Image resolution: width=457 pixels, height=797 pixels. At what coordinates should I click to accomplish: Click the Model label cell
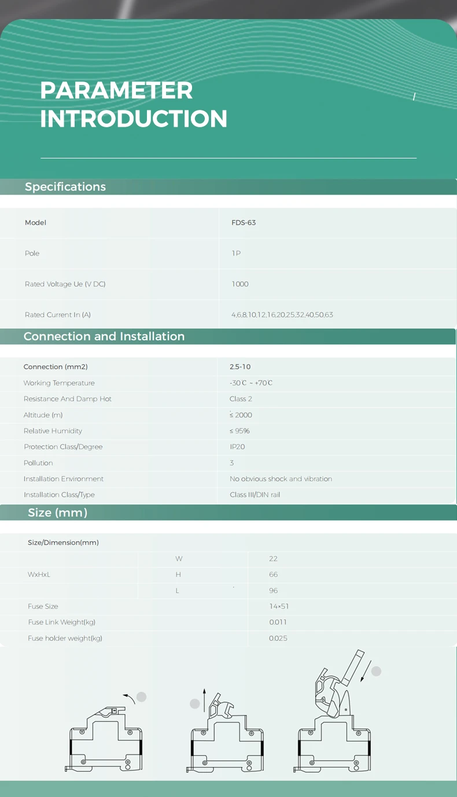tap(35, 223)
